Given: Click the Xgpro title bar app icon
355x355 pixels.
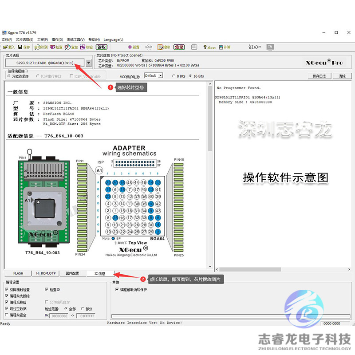Looking at the screenshot, I should click(x=4, y=32).
